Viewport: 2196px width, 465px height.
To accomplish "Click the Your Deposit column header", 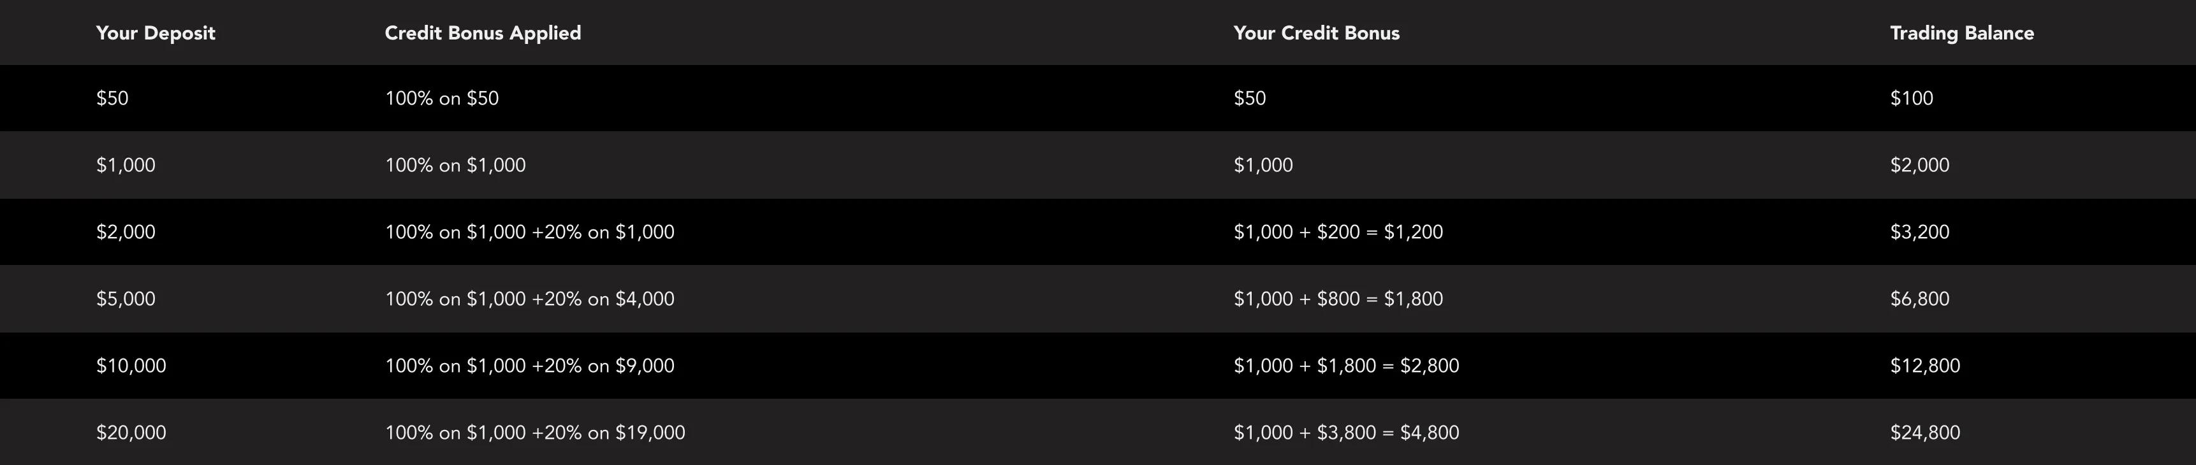I will 155,33.
